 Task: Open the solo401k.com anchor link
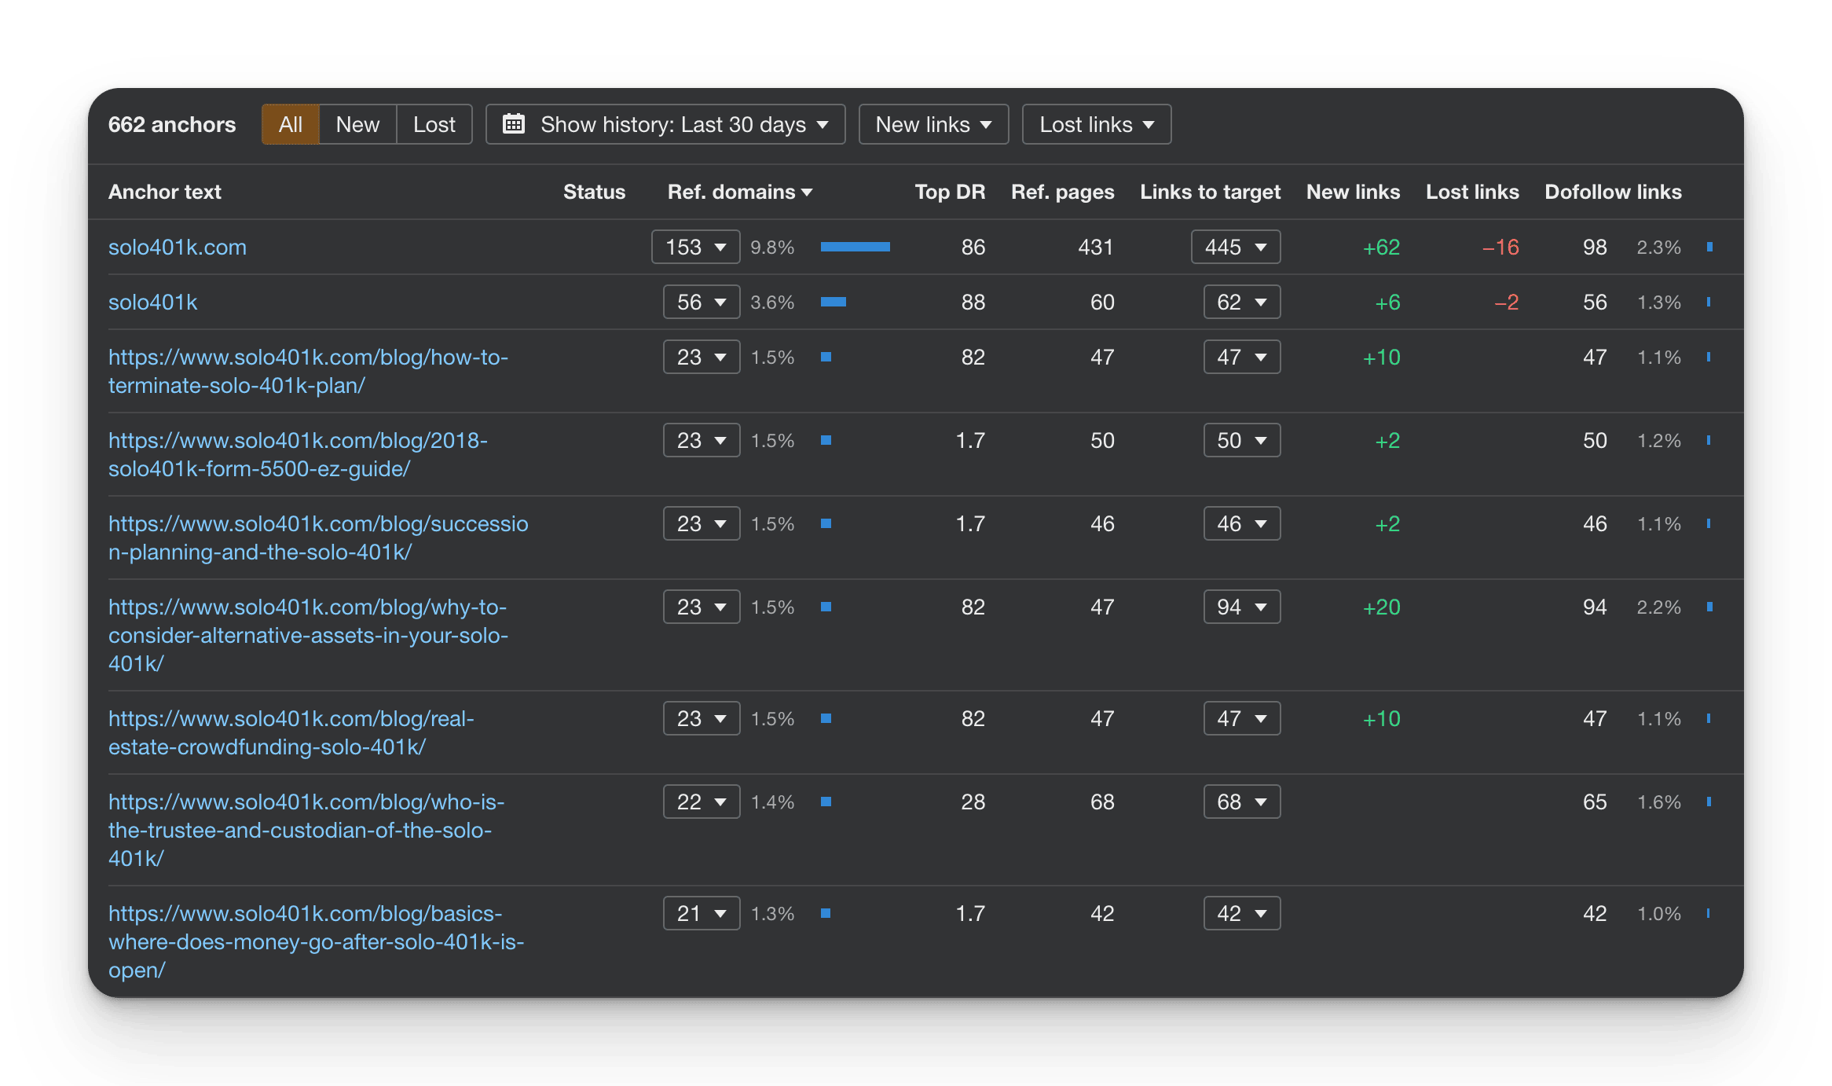tap(178, 247)
